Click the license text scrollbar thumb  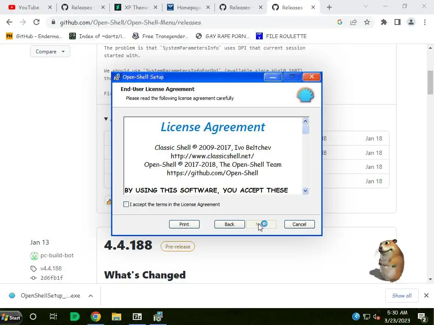(x=305, y=129)
